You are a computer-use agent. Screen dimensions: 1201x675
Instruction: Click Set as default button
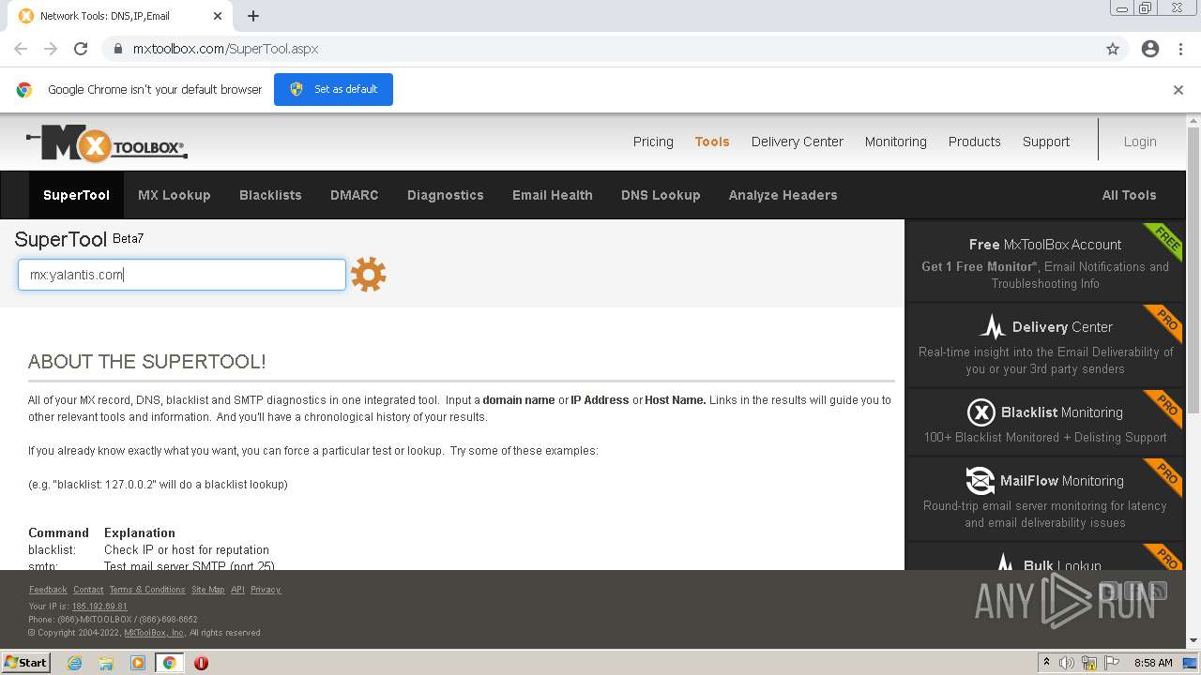(x=333, y=89)
